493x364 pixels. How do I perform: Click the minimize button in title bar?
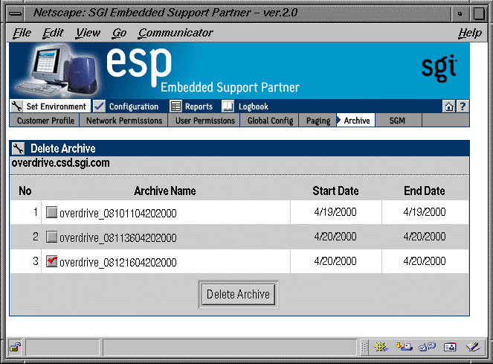tap(460, 13)
